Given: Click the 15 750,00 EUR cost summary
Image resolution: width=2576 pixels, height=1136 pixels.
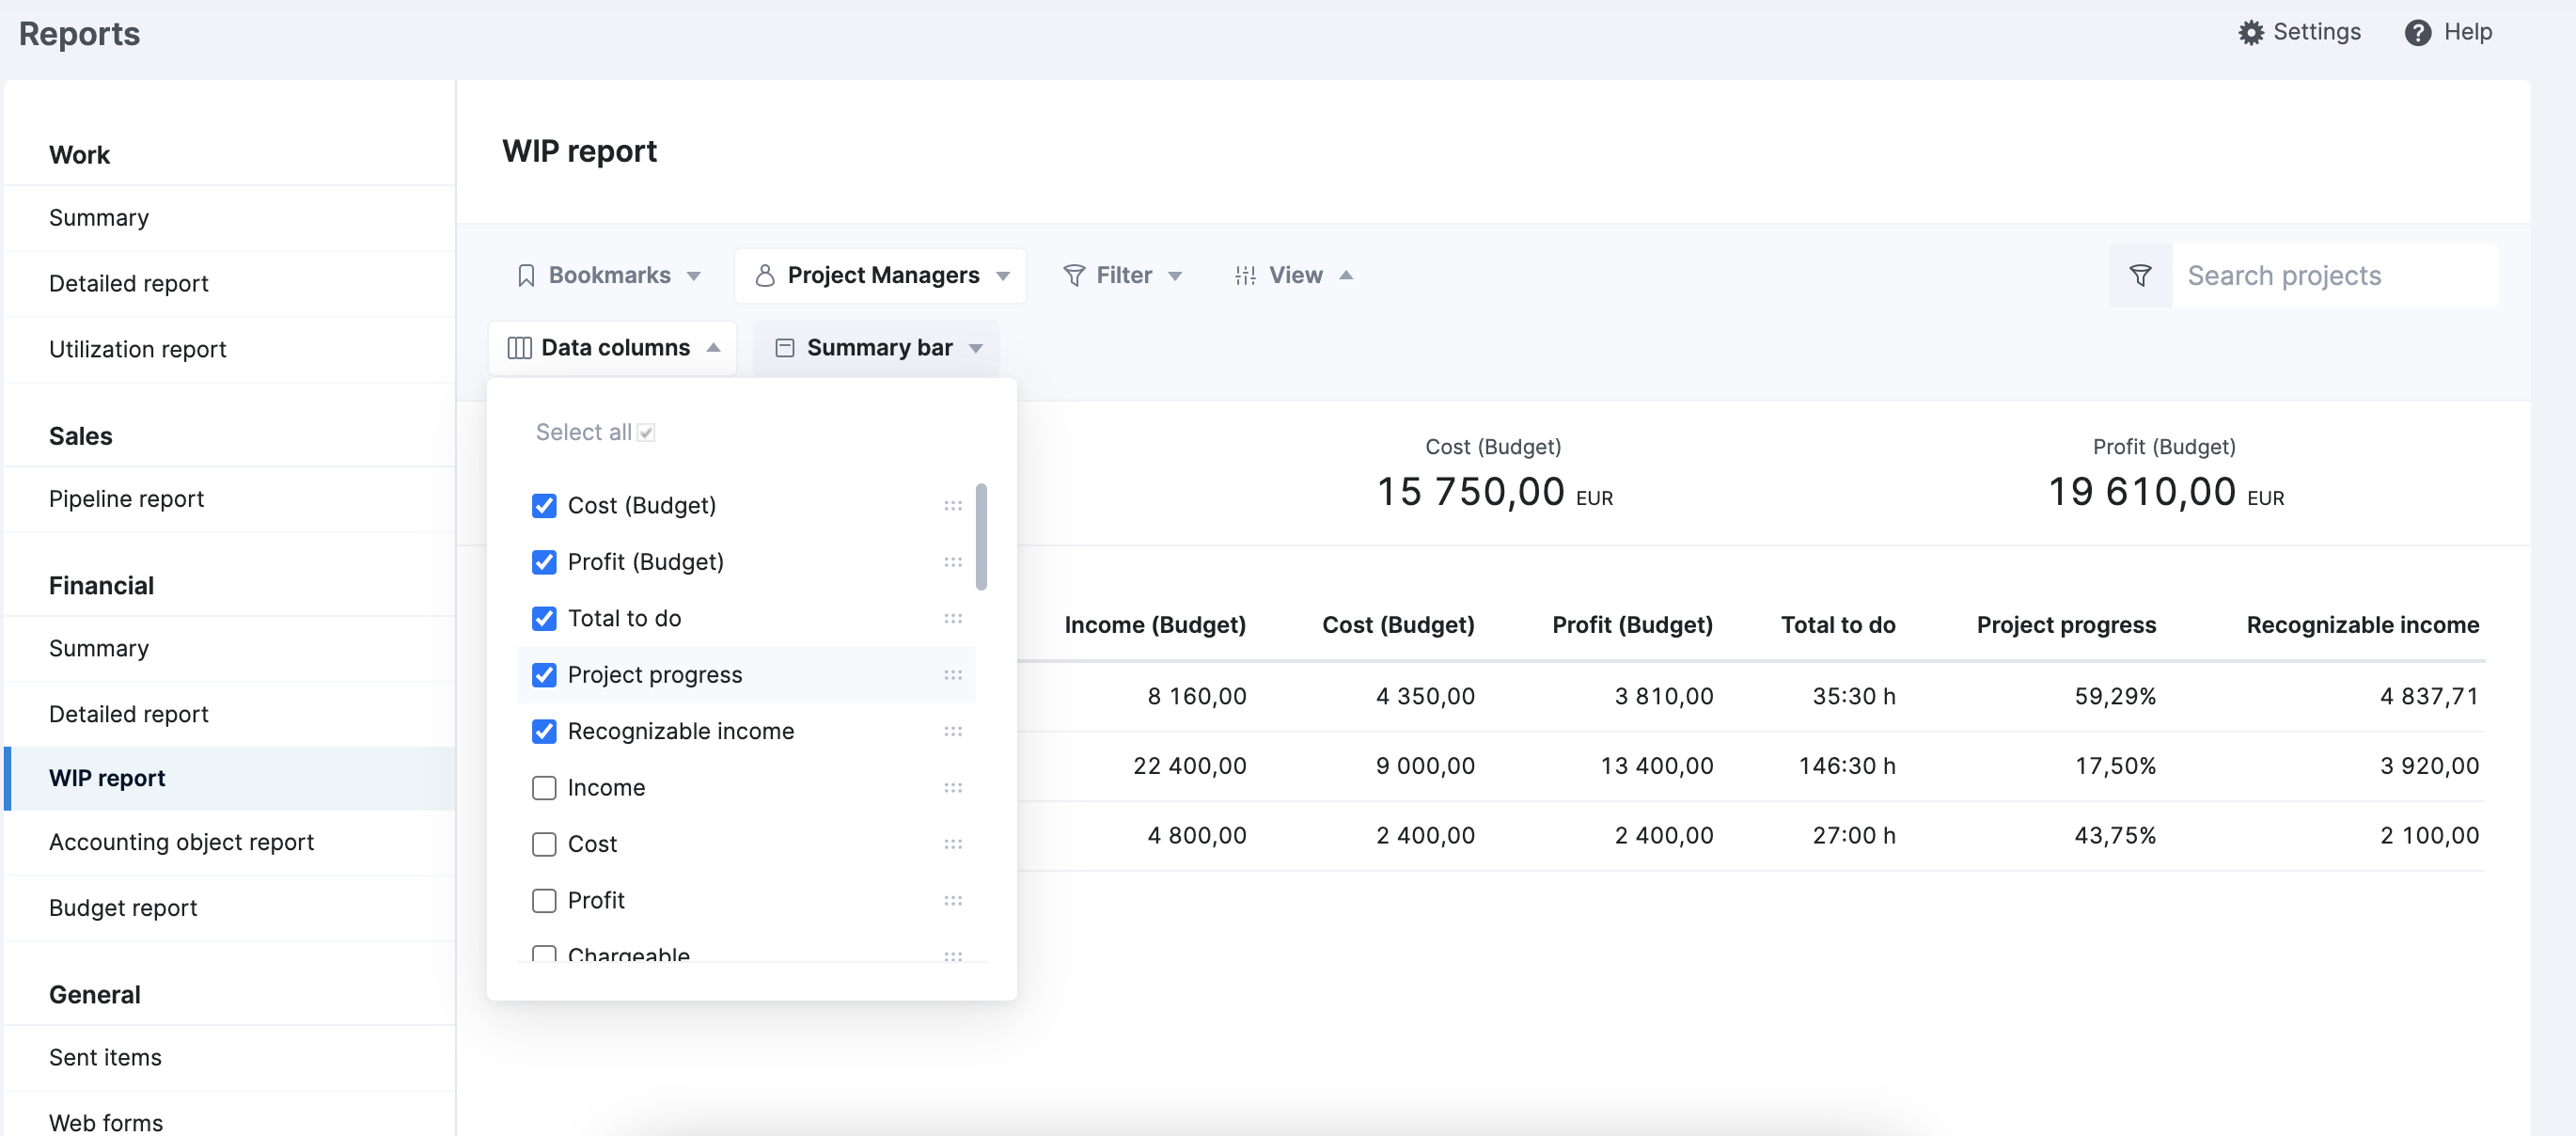Looking at the screenshot, I should (1494, 493).
